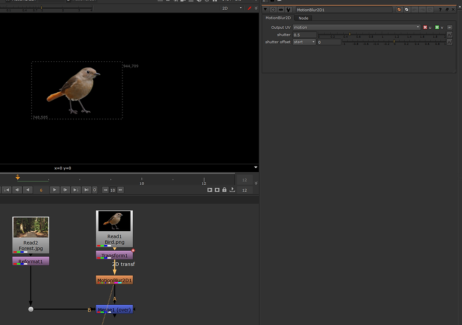The image size is (462, 325).
Task: Toggle the frame range lock icon
Action: click(x=225, y=190)
